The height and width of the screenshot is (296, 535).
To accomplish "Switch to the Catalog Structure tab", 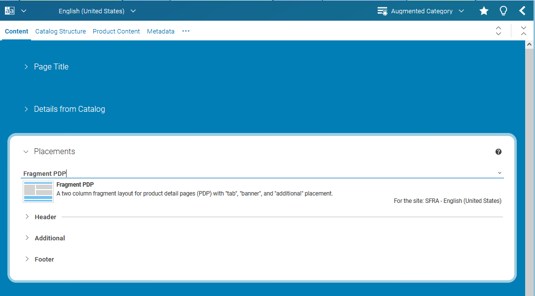I will [x=60, y=31].
